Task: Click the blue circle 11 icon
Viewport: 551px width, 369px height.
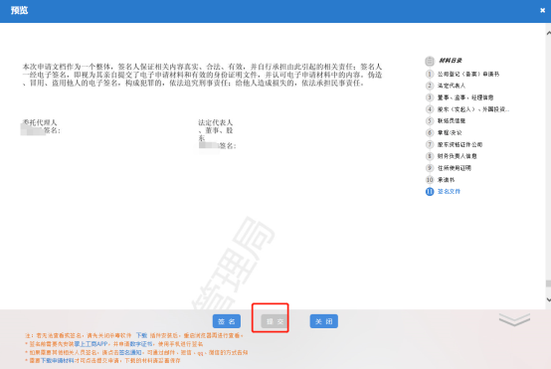Action: [x=430, y=192]
